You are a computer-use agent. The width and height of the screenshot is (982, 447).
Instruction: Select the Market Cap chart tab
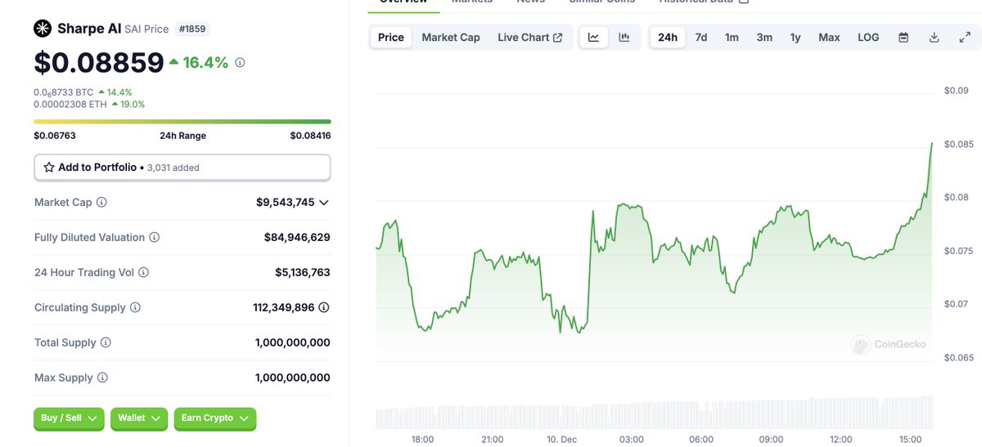[451, 38]
